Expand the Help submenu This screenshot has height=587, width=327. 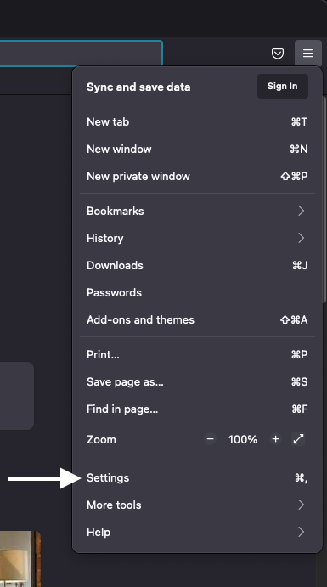click(197, 532)
